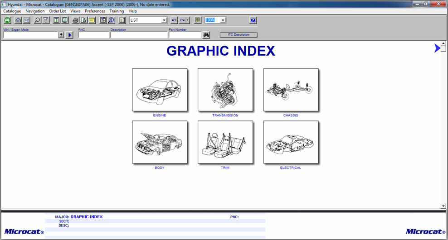448x240 pixels.
Task: Click the scrollbar up arrow
Action: (443, 43)
